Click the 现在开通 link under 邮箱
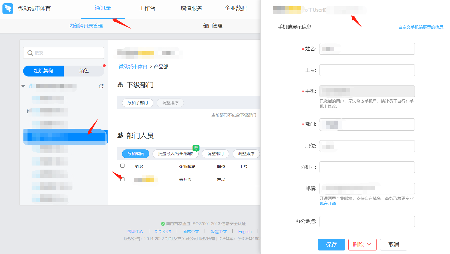The image size is (450, 254). 328,204
